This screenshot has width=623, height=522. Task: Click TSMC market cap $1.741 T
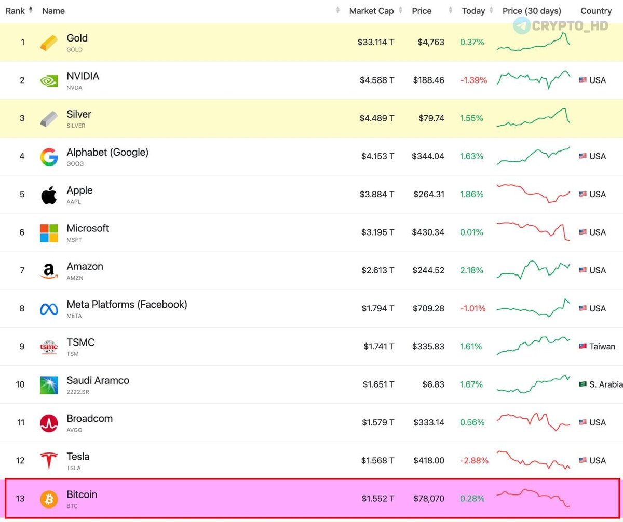pyautogui.click(x=378, y=346)
